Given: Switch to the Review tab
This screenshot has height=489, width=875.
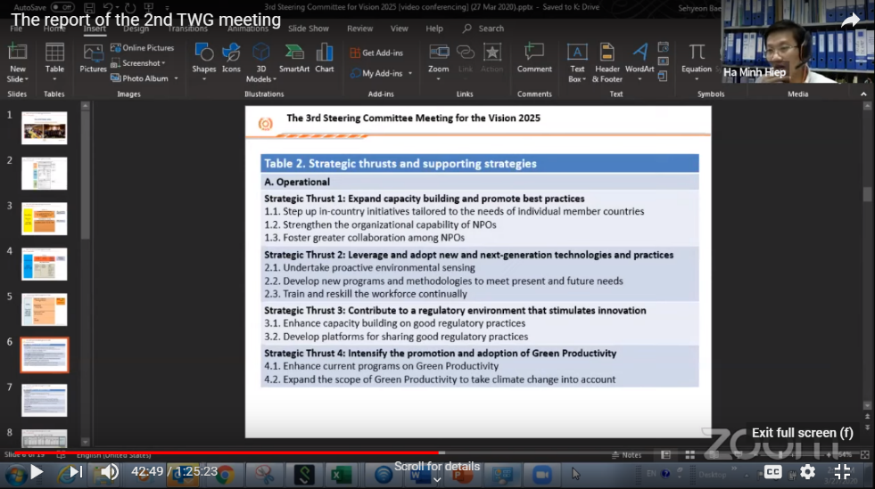Looking at the screenshot, I should (359, 29).
